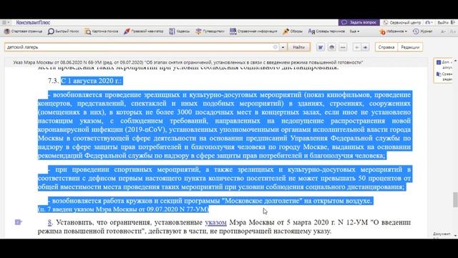458x258 pixels.
Task: Click the line mentioning "Московское долголетие"
Action: click(210, 201)
